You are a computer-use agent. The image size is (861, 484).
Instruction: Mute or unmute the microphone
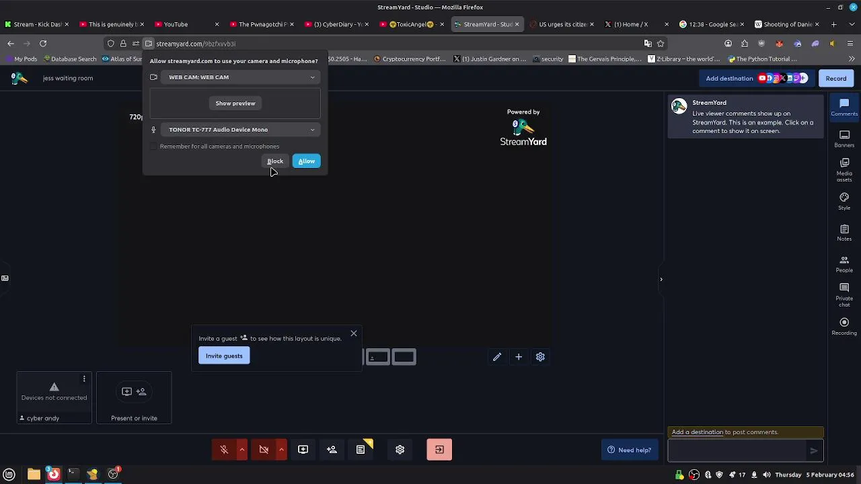[x=224, y=450]
